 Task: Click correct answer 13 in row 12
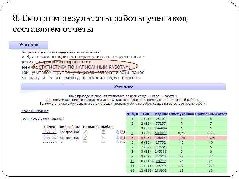click(x=211, y=171)
